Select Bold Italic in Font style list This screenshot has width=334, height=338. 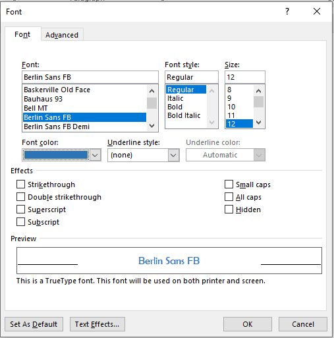pos(184,115)
